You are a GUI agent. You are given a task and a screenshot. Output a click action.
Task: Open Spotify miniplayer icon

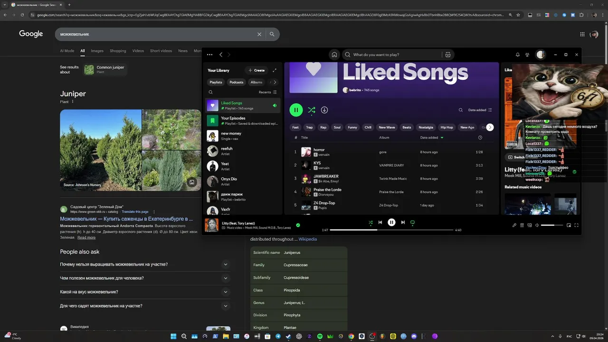569,225
